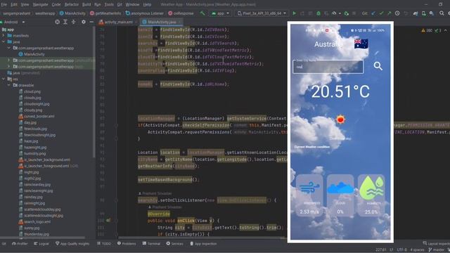Open the App Inspection tool window
The height and width of the screenshot is (253, 450).
(203, 244)
